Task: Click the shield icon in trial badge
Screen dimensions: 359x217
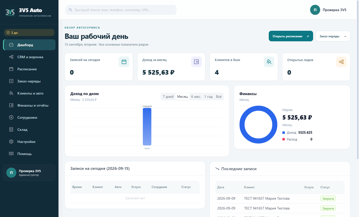Action: click(8, 33)
